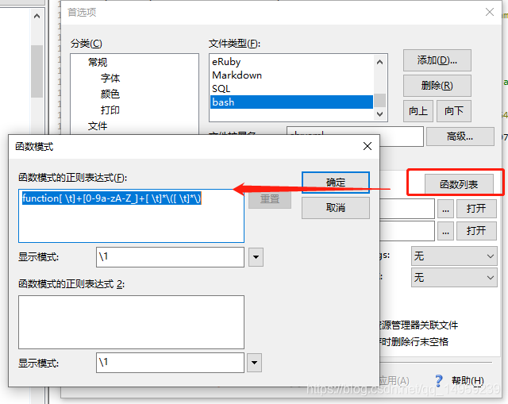The height and width of the screenshot is (404, 508).
Task: Open the 高级... settings button
Action: [x=460, y=137]
